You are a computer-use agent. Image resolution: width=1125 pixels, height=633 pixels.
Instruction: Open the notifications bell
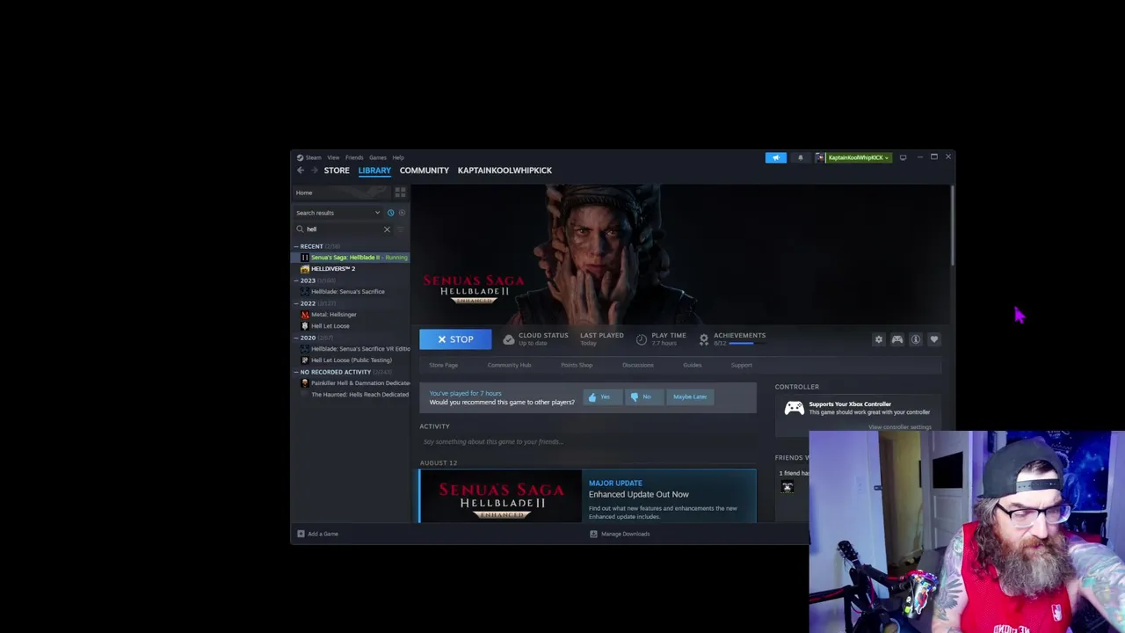800,157
